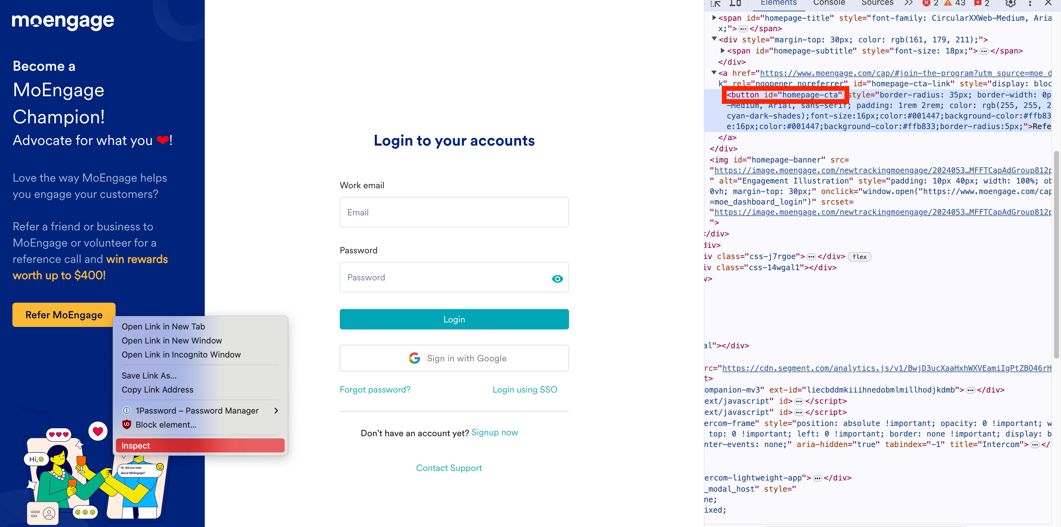
Task: Open Forgot password? link
Action: [375, 389]
